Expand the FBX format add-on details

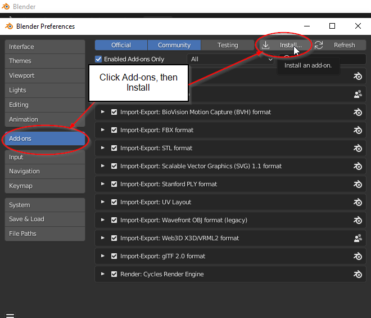103,130
